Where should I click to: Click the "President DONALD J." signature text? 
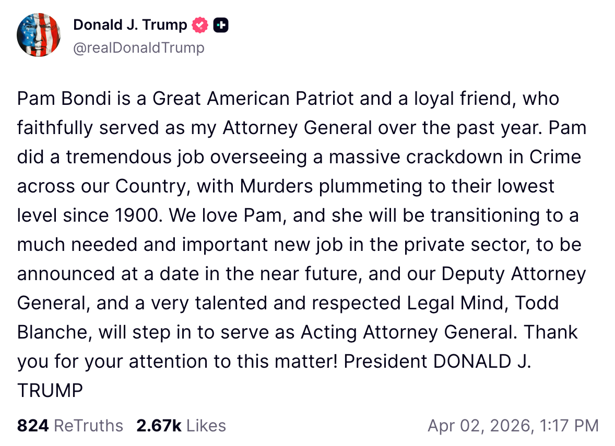point(437,361)
